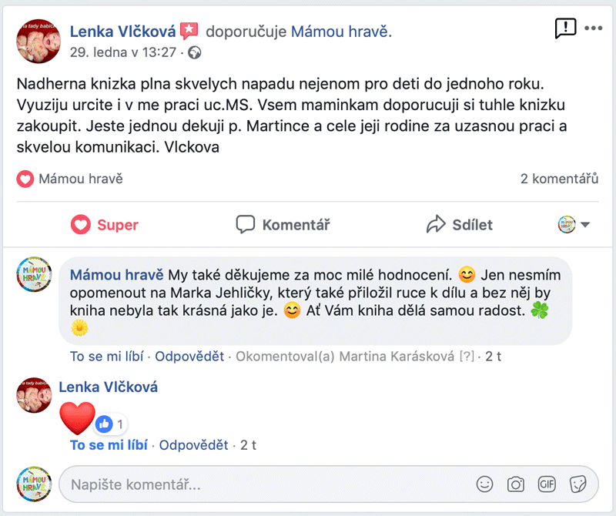This screenshot has height=516, width=616.
Task: Toggle 'To se mi líbí' on Lenka's heart comment
Action: tap(109, 445)
